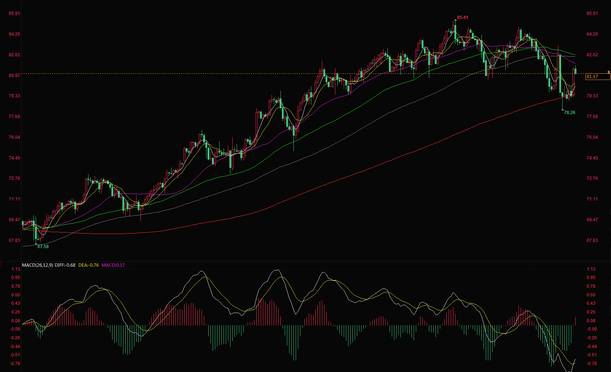Click the orange dashed current price line
611x372 pixels.
291,74
